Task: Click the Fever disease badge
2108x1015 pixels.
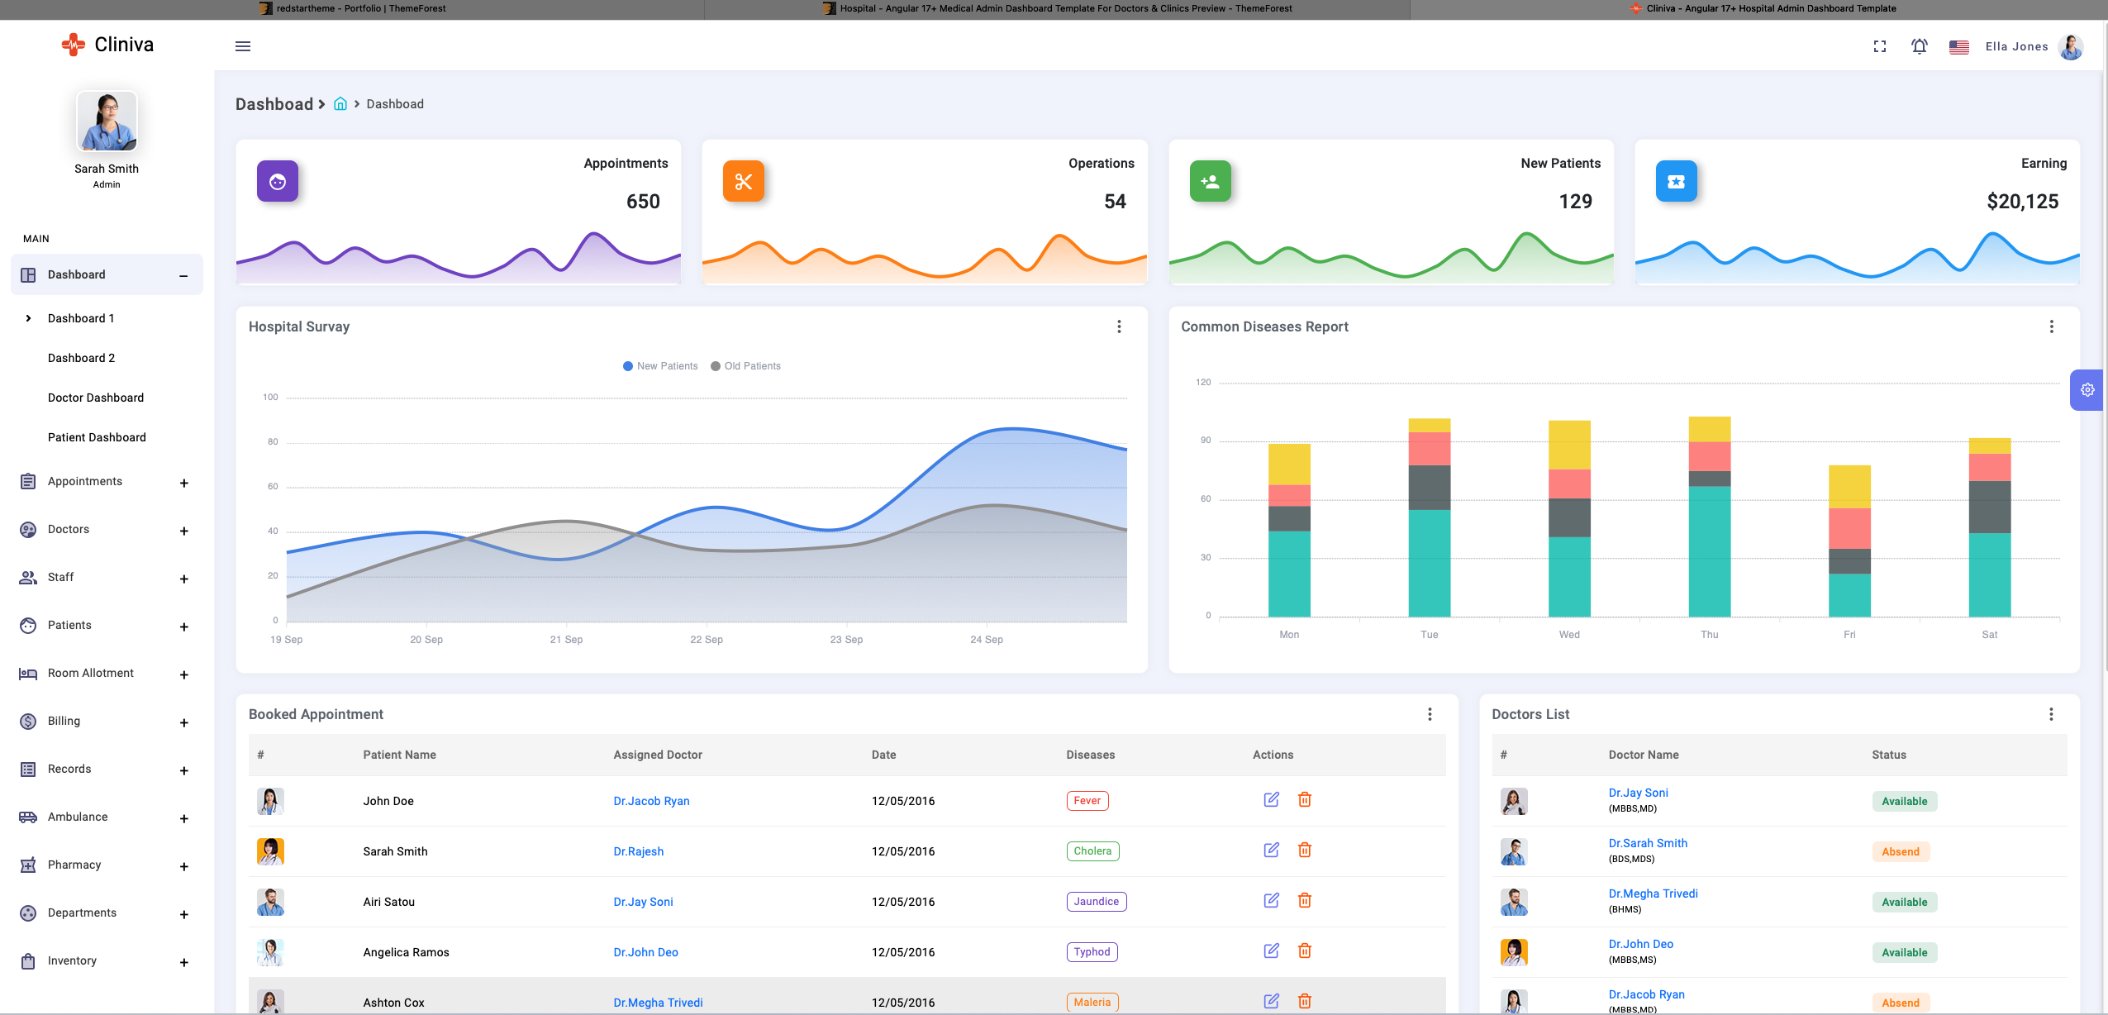Action: click(1087, 801)
